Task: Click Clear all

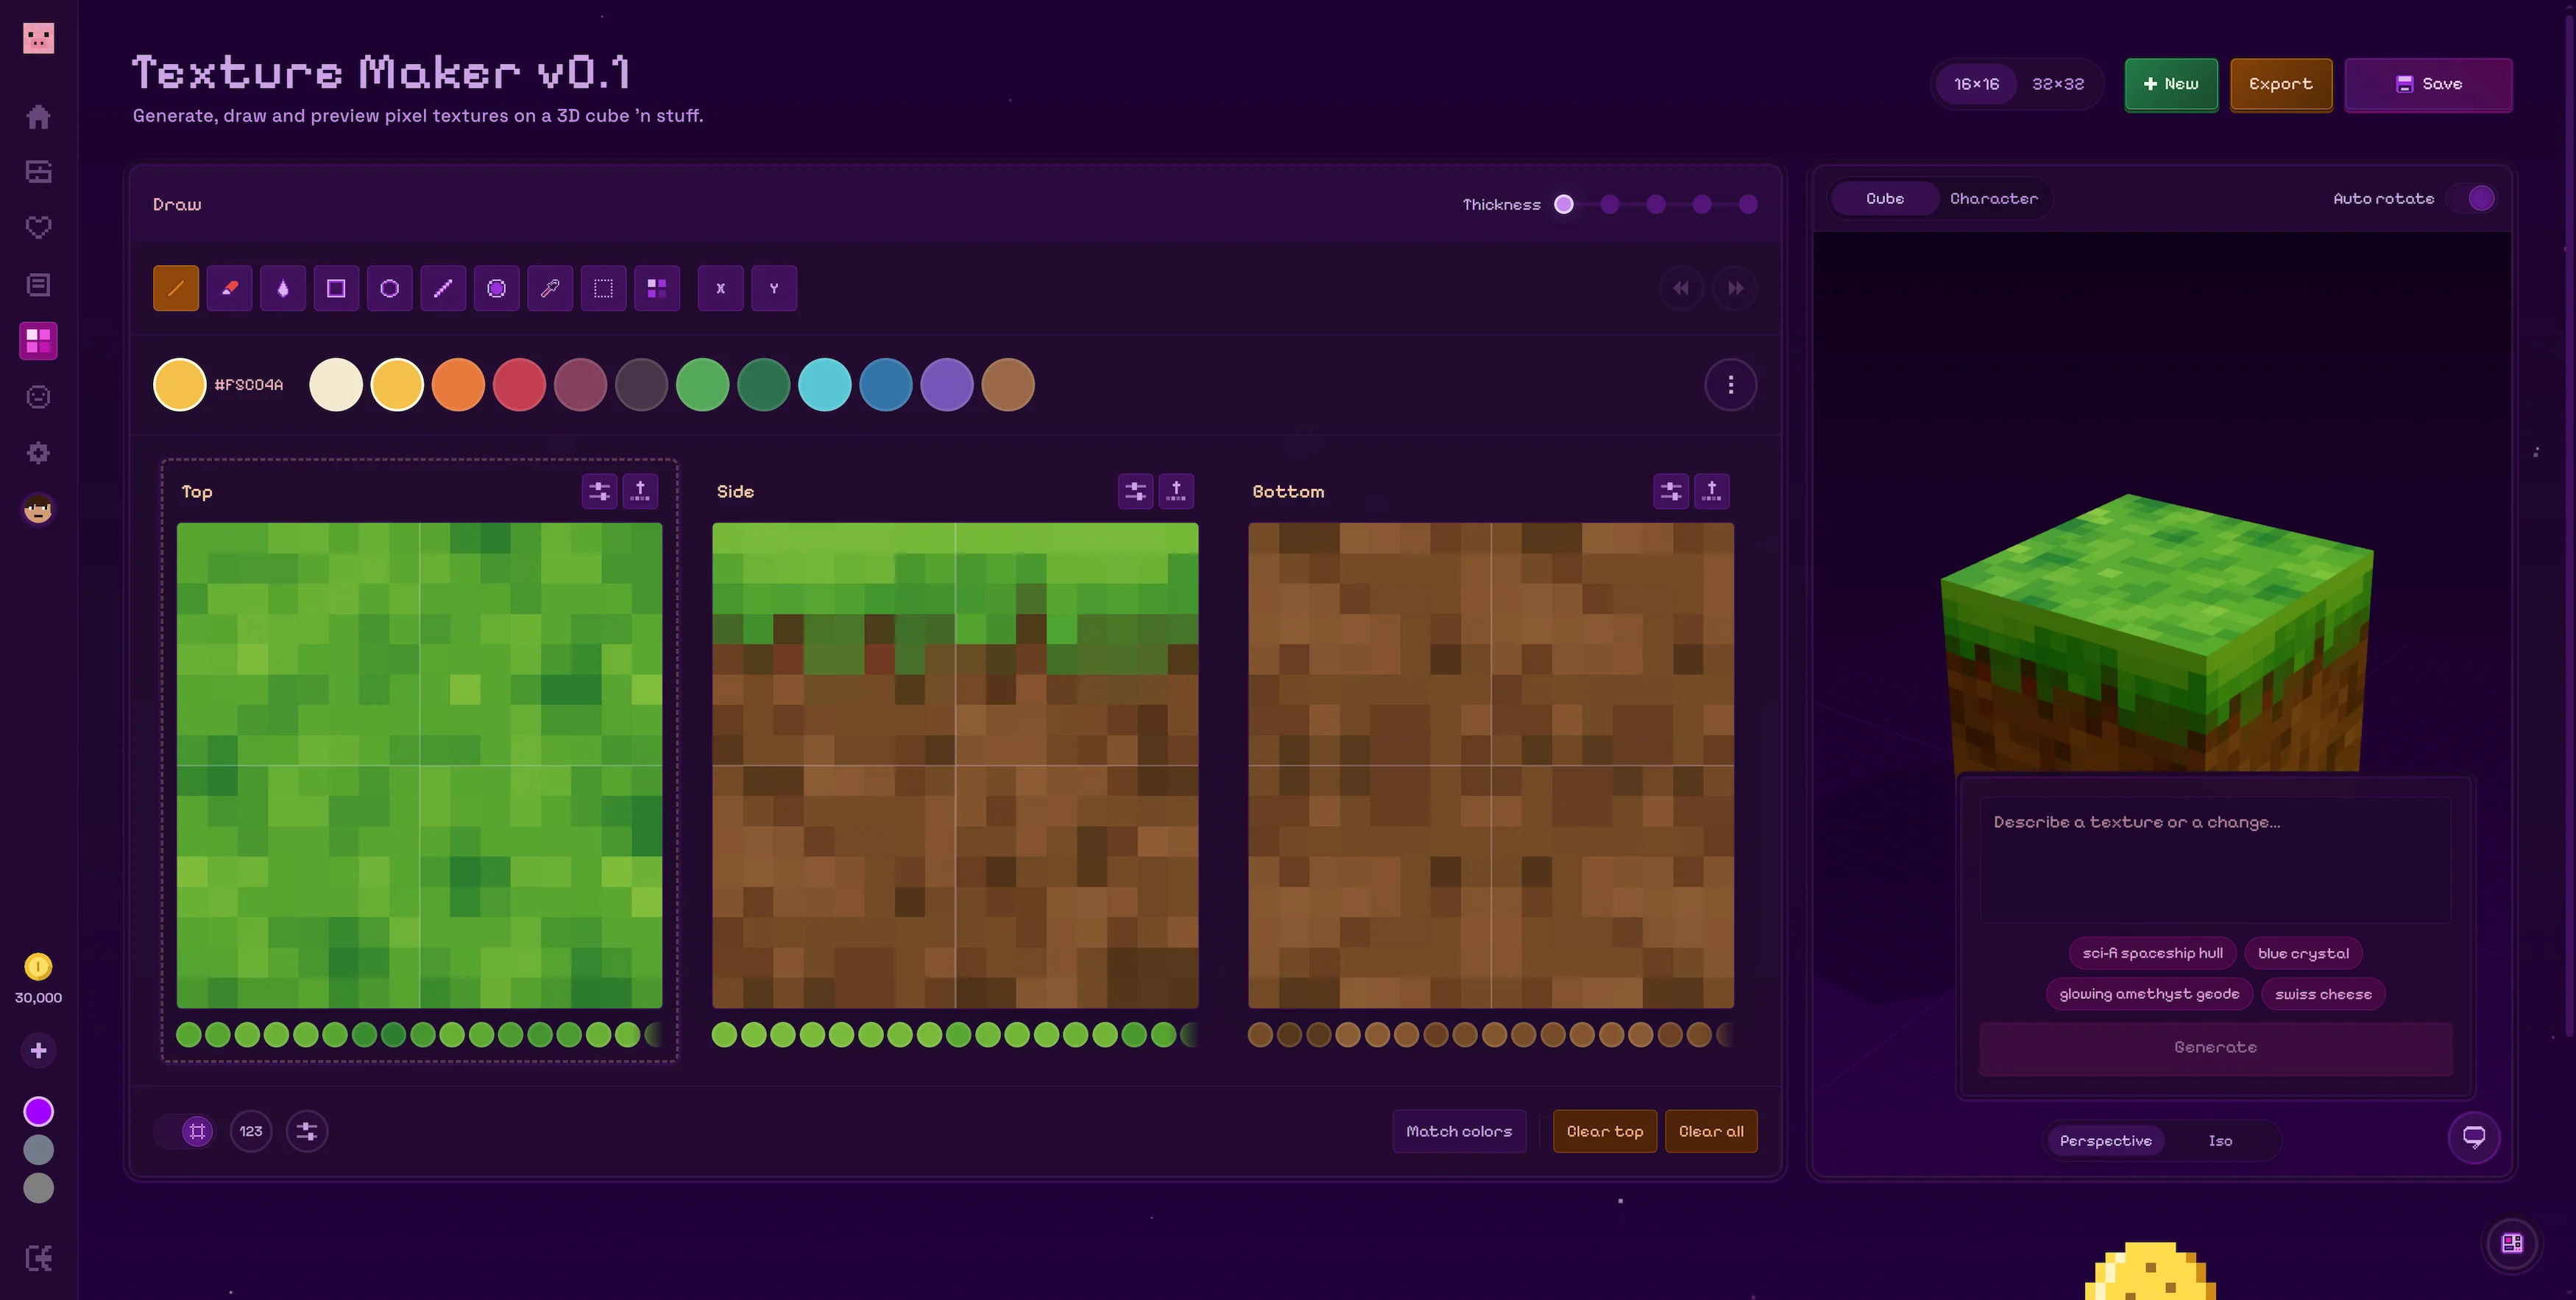Action: (1711, 1131)
